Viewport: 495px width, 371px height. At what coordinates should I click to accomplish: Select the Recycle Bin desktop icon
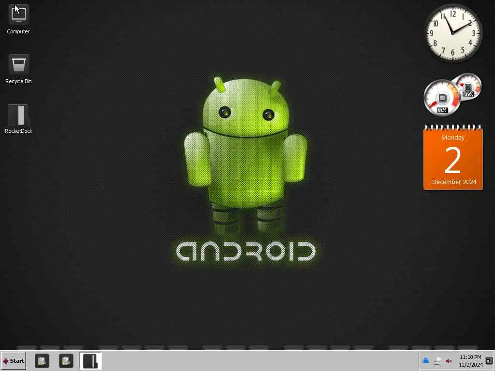click(x=18, y=69)
